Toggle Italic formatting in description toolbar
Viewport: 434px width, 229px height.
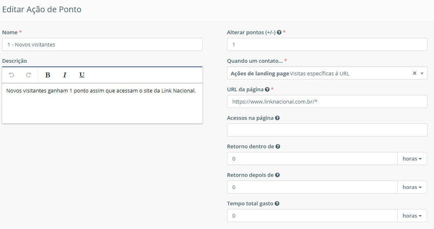click(x=64, y=75)
